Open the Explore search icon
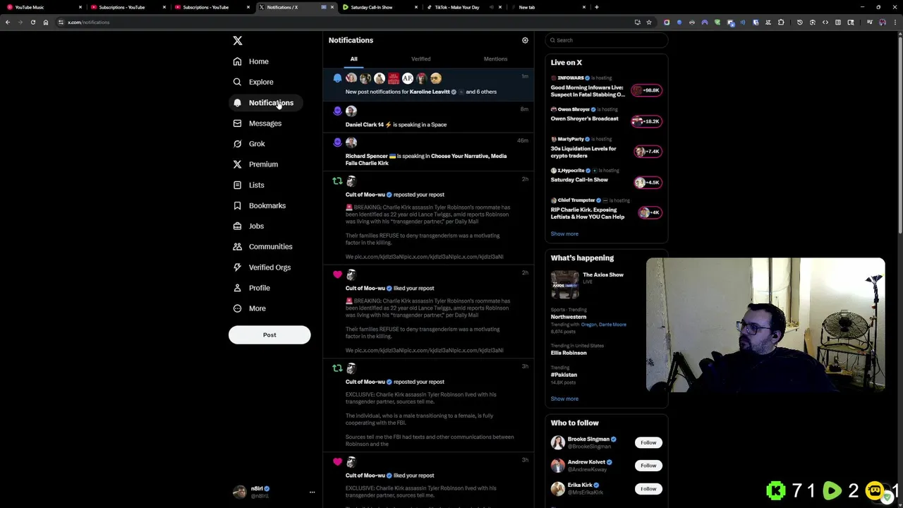The width and height of the screenshot is (903, 508). tap(237, 82)
